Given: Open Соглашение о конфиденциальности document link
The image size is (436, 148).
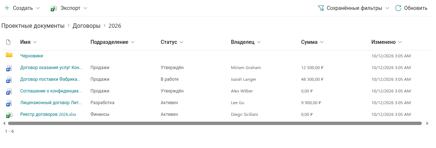Looking at the screenshot, I should coord(51,91).
